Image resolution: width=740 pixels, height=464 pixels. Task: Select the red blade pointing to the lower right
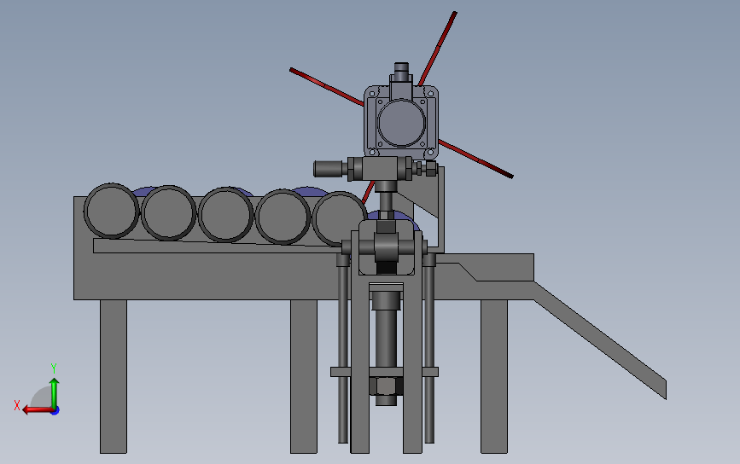[x=475, y=159]
